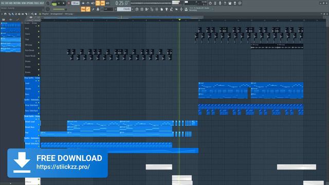The height and width of the screenshot is (185, 329).
Task: Show pattern clips tab in the picker panel
Action: click(4, 20)
